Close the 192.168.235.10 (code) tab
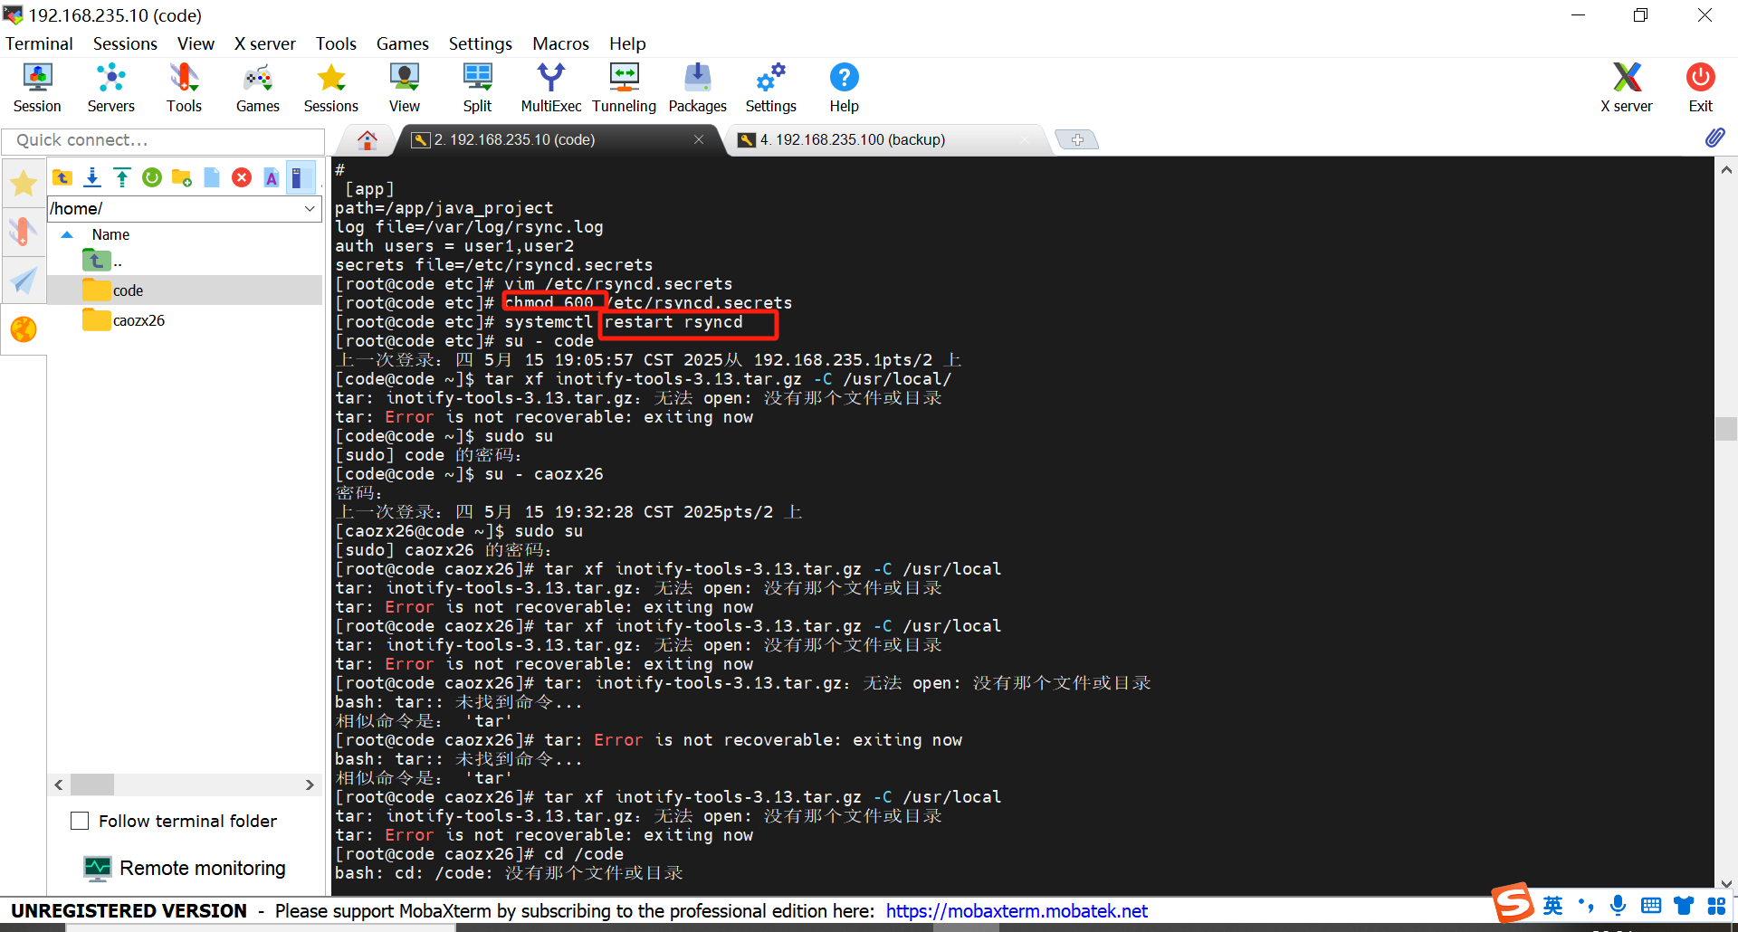This screenshot has width=1738, height=932. coord(699,139)
